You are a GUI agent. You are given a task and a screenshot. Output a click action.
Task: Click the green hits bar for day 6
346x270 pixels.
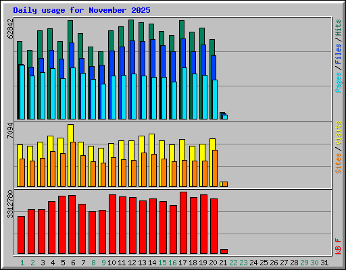coord(70,32)
